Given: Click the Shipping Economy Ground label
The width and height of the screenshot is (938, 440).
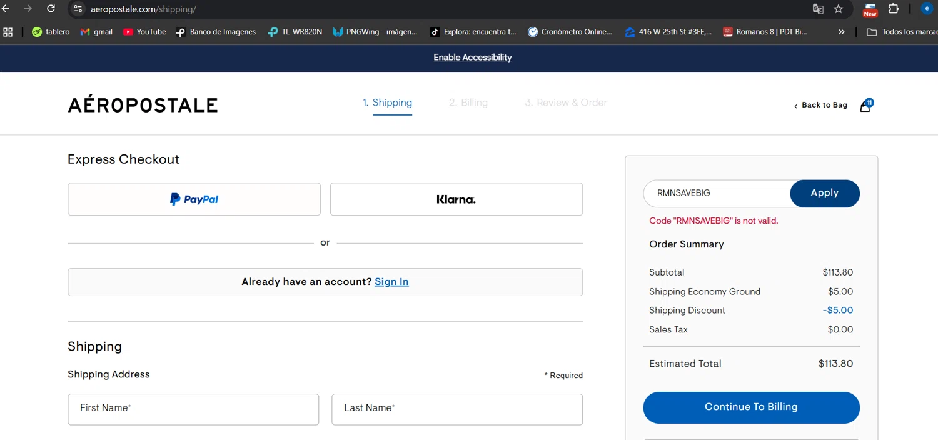Looking at the screenshot, I should [x=705, y=292].
